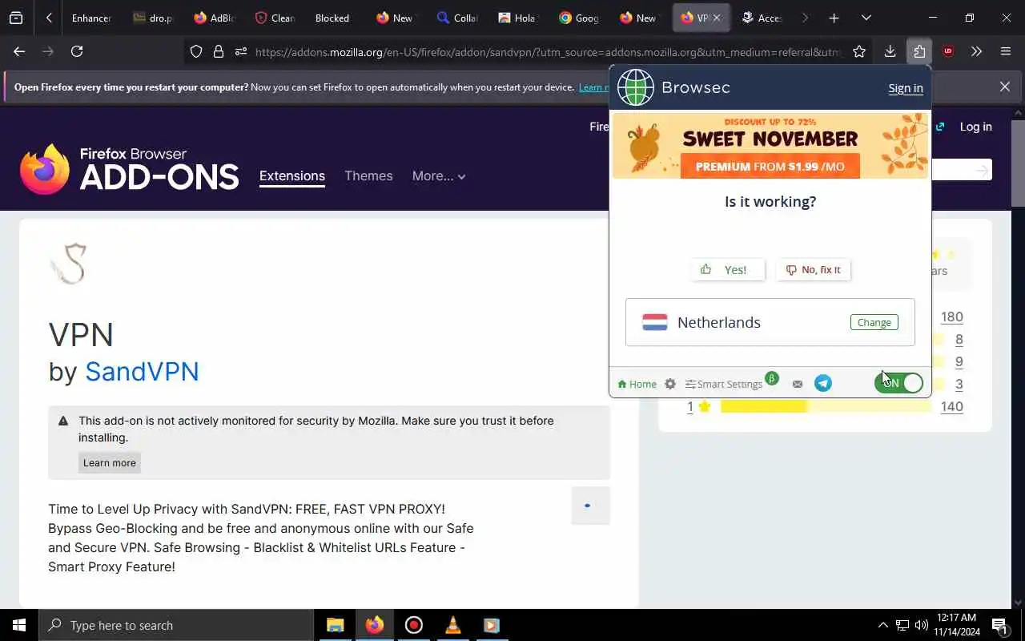
Task: Close the active VPN tab
Action: 717,18
